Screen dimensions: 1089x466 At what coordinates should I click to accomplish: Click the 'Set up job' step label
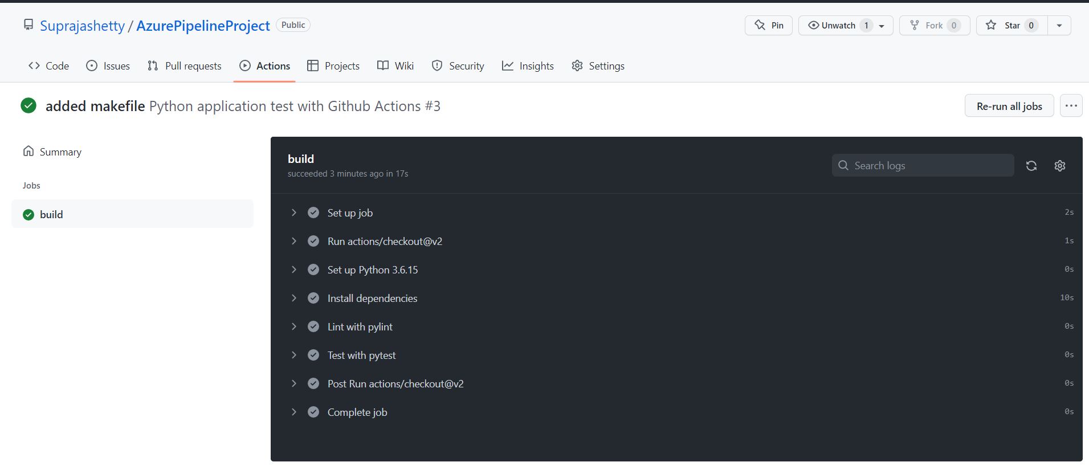(350, 213)
